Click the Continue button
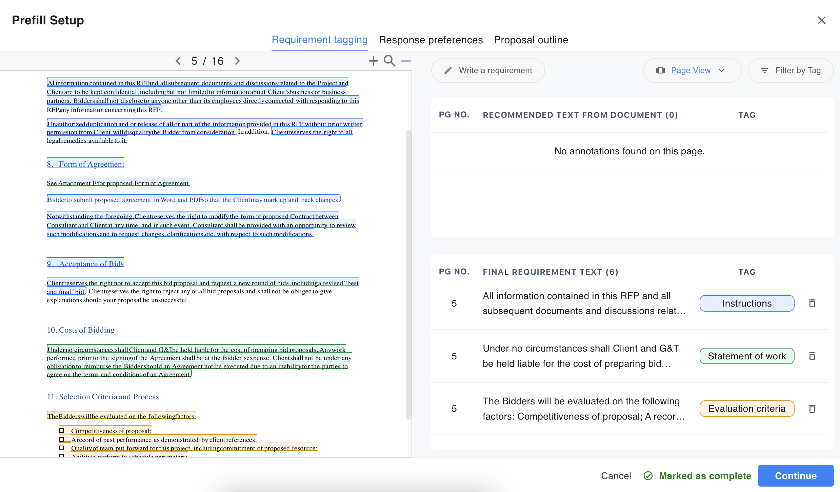This screenshot has width=840, height=492. [796, 476]
